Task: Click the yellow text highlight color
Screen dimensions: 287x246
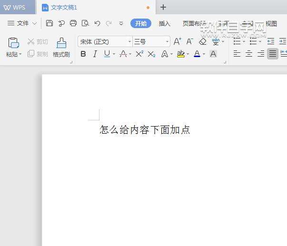Action: 180,54
